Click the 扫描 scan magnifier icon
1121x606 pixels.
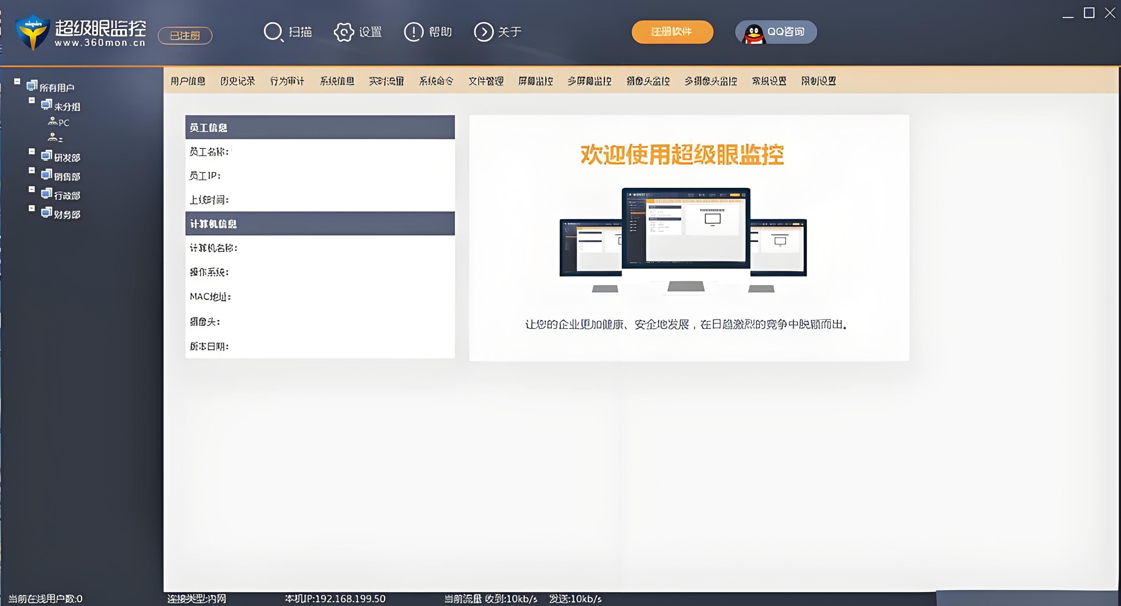click(x=273, y=32)
